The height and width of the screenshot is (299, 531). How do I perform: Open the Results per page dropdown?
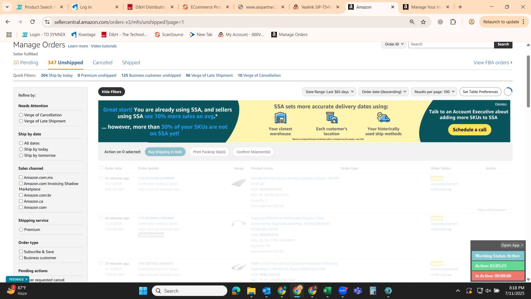point(434,92)
